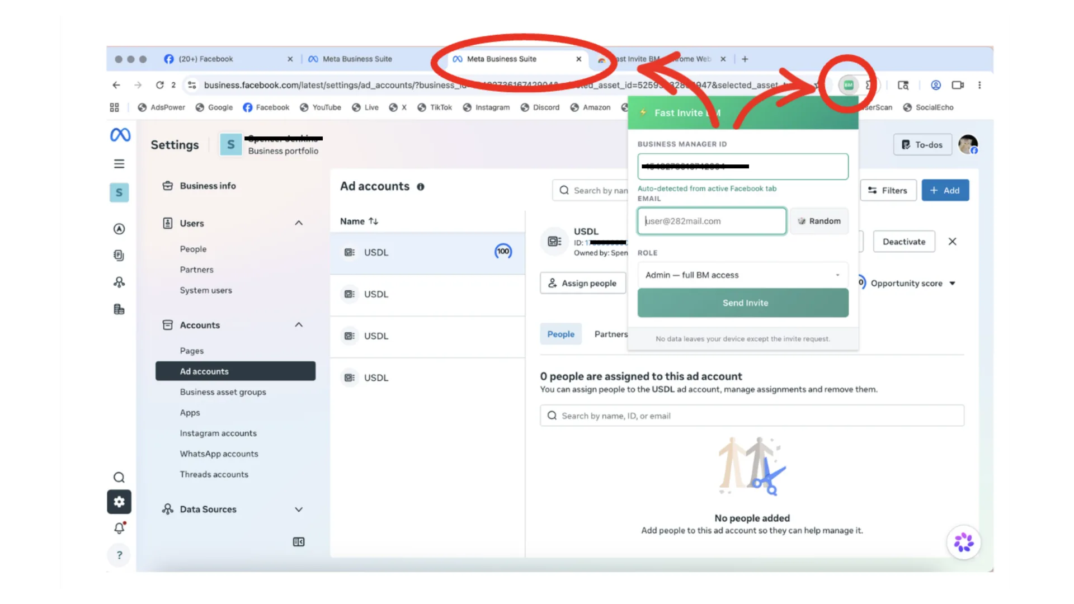Focus the Business Manager ID field
The image size is (1074, 604).
click(x=743, y=167)
